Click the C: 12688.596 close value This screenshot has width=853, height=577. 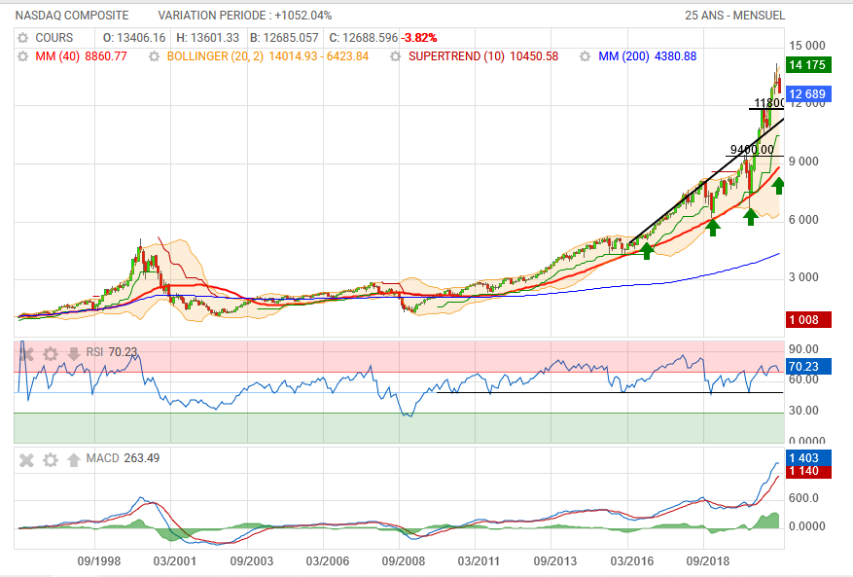click(x=364, y=38)
